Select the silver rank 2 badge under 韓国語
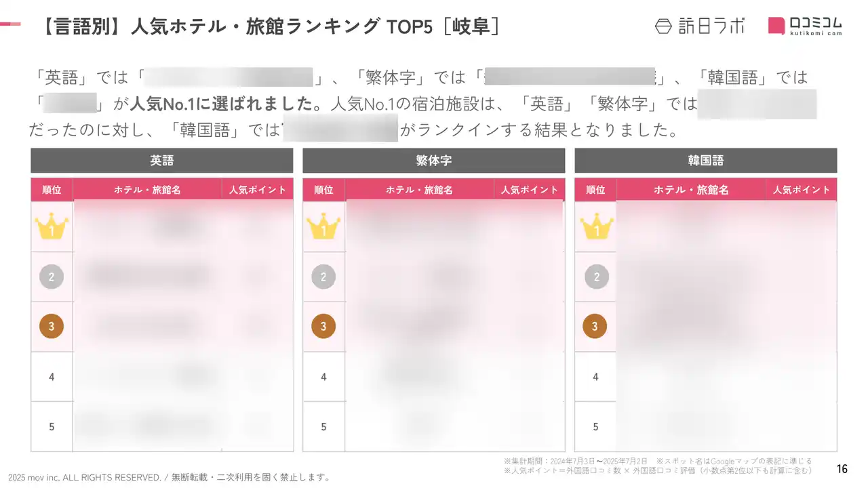868x488 pixels. [595, 277]
